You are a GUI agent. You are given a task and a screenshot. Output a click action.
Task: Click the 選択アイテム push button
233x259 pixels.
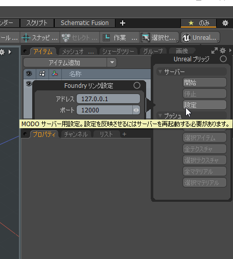click(x=204, y=138)
